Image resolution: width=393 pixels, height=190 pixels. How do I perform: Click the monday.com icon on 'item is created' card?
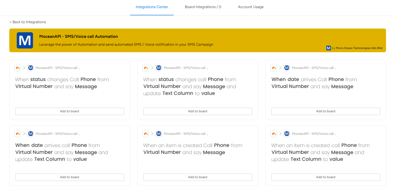coord(146,134)
